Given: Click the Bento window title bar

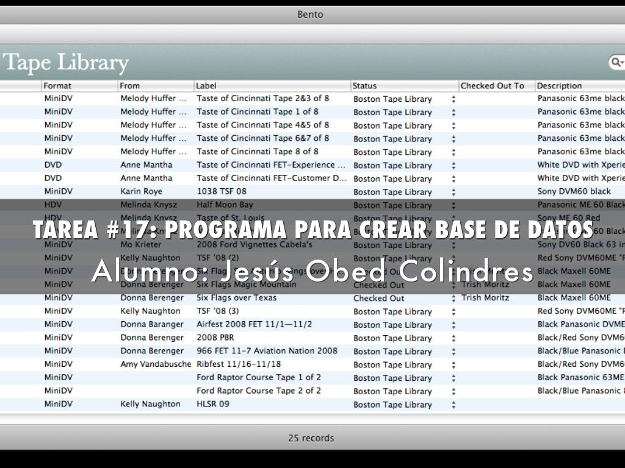Looking at the screenshot, I should click(312, 14).
